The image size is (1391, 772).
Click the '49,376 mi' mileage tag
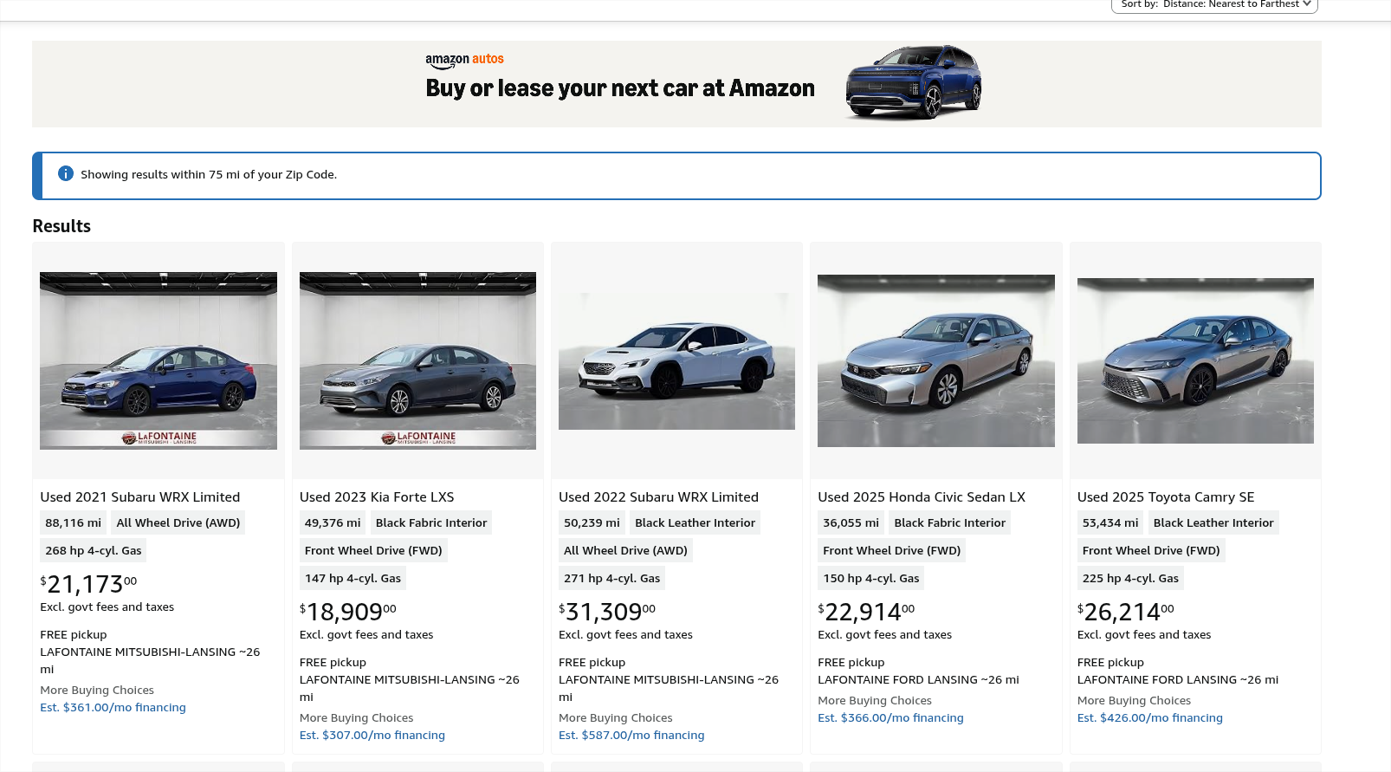[x=333, y=523]
